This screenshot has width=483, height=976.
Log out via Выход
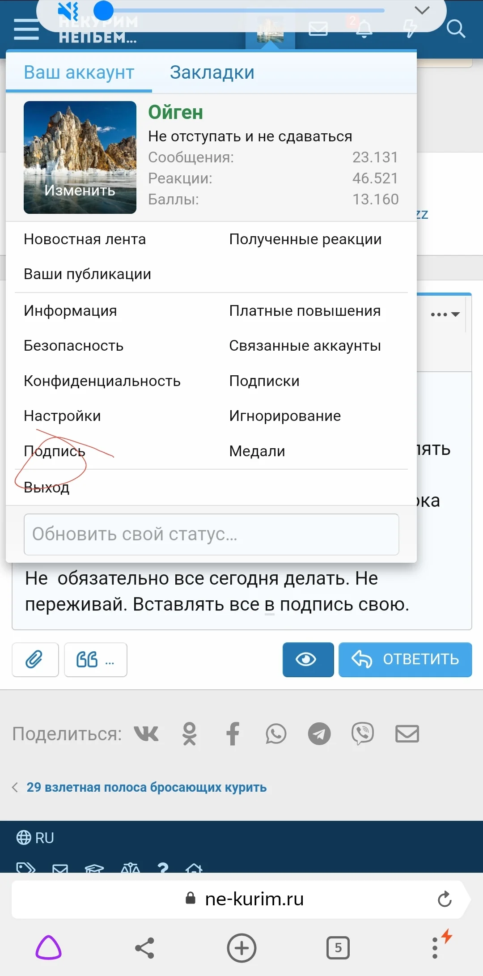pyautogui.click(x=47, y=487)
